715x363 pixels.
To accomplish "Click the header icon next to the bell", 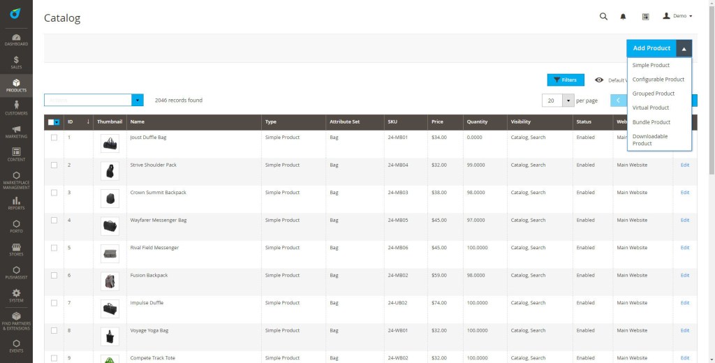I will (645, 17).
